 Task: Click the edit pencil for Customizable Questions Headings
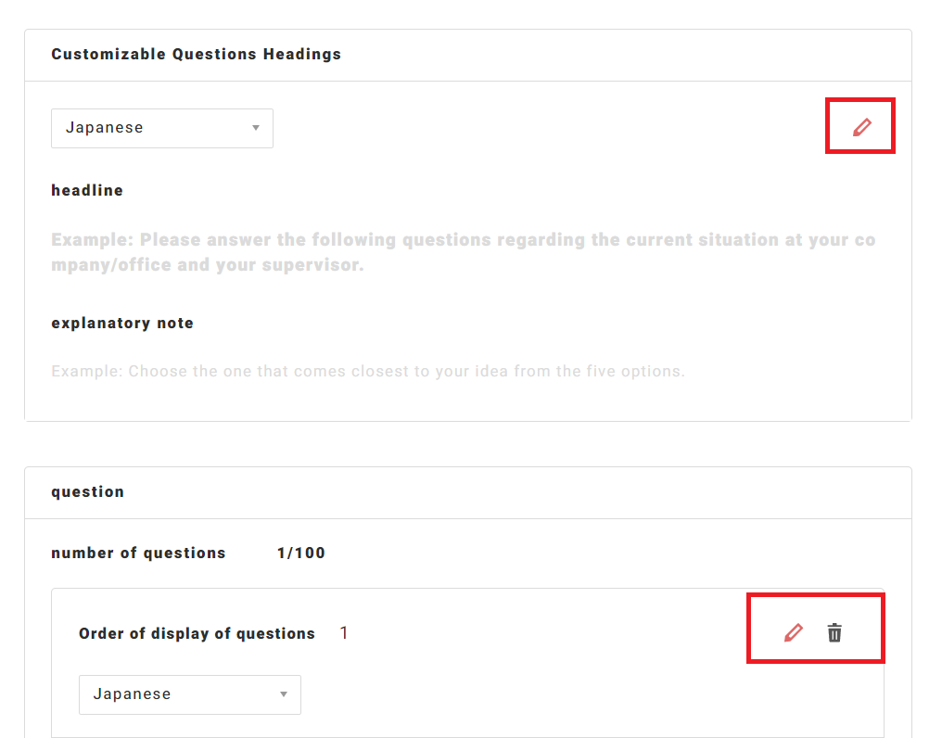[862, 127]
